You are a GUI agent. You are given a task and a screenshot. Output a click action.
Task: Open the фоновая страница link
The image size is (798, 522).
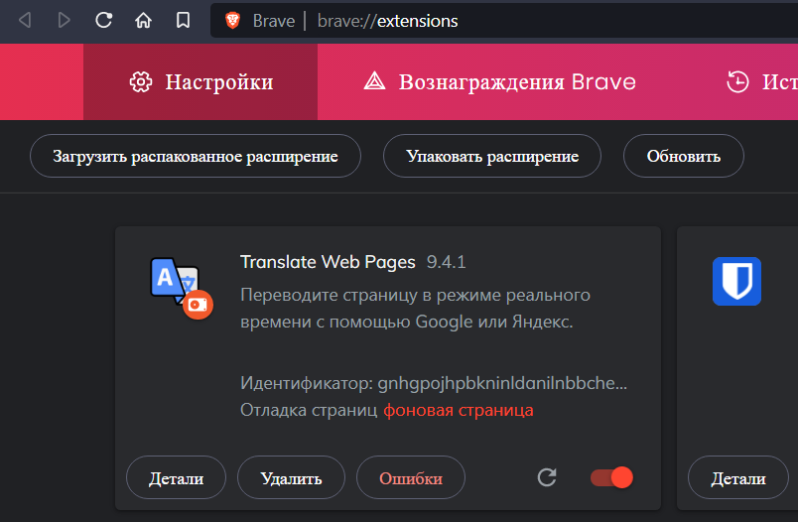click(x=459, y=410)
